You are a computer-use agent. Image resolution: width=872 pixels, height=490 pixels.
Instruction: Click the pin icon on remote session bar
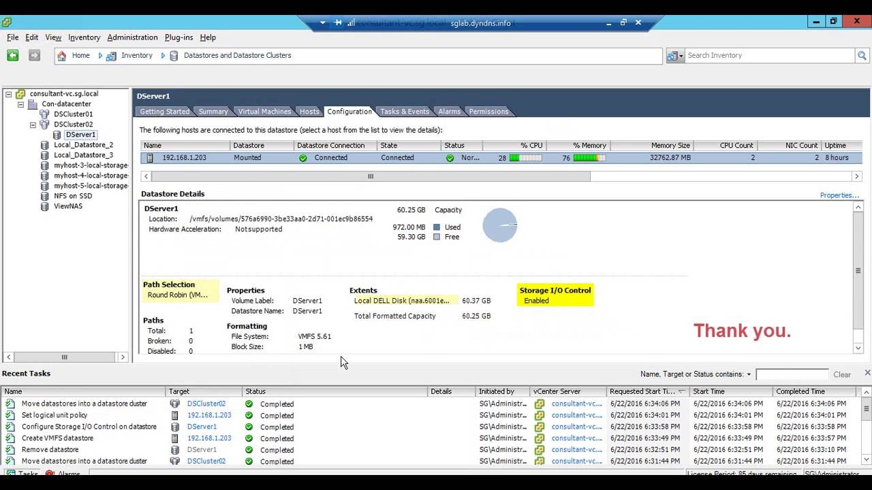pyautogui.click(x=338, y=22)
